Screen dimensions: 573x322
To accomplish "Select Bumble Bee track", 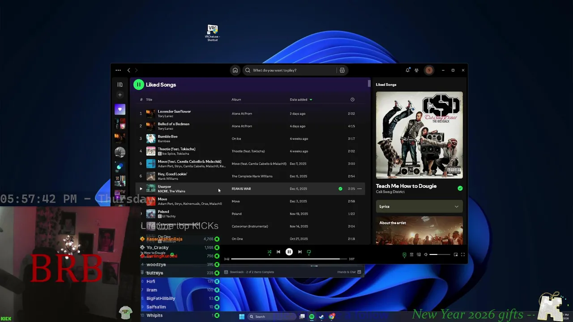I will tap(167, 136).
